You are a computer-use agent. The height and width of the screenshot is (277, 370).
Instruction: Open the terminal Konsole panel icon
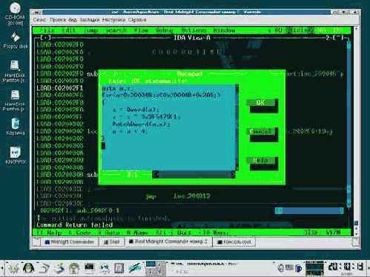click(90, 268)
